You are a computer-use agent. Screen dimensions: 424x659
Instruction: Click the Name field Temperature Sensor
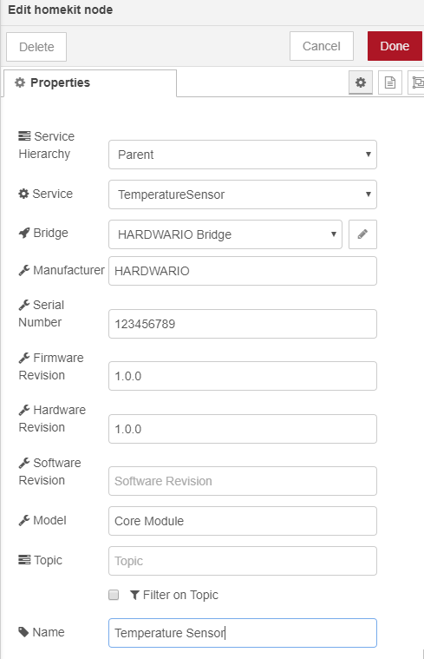(243, 633)
